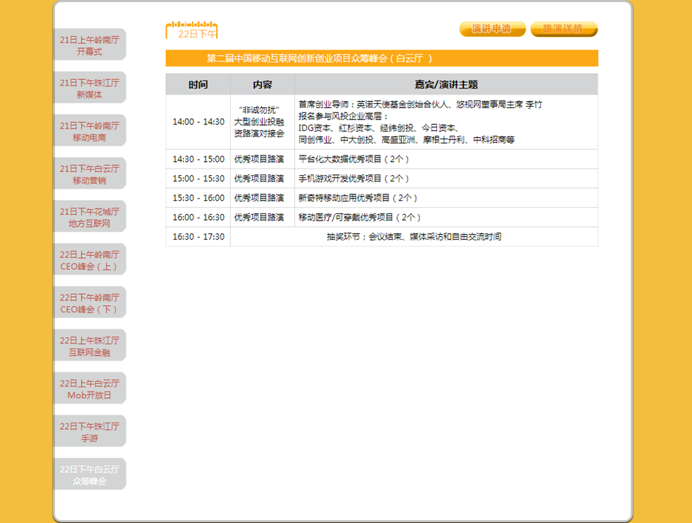Open 21日下午白云厅 移动营销 schedule

[x=90, y=174]
